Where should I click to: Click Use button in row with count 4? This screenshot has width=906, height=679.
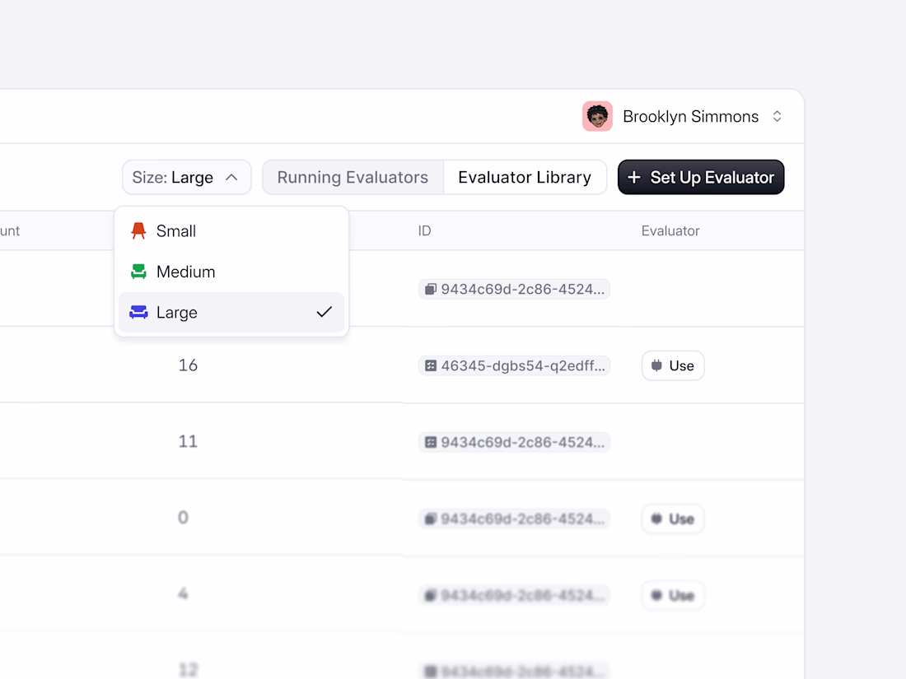click(x=673, y=595)
